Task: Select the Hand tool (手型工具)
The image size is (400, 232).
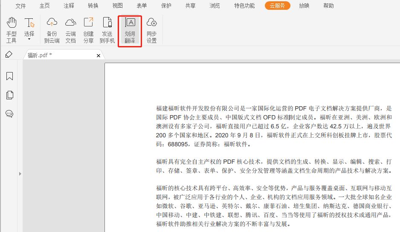Action: click(x=11, y=30)
